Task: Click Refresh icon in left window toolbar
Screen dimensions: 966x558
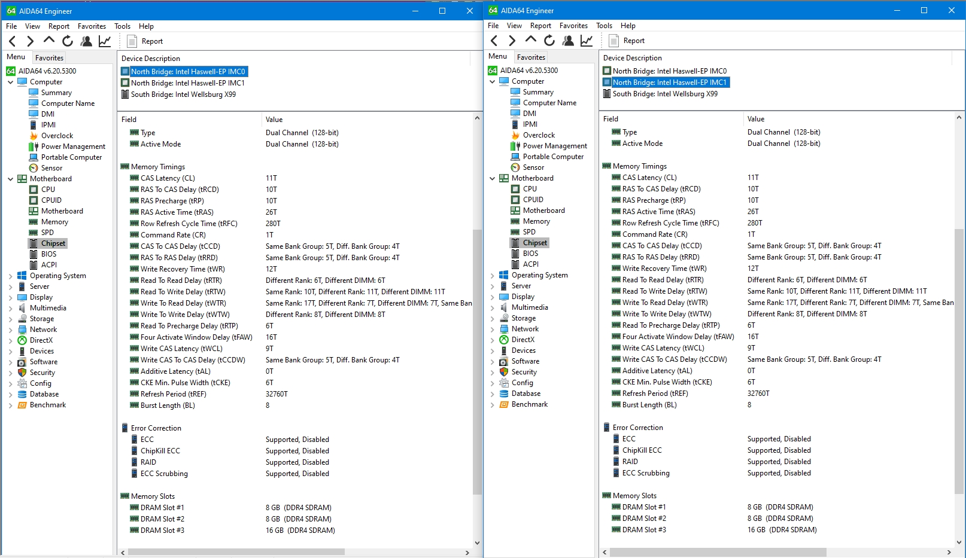Action: pyautogui.click(x=68, y=41)
